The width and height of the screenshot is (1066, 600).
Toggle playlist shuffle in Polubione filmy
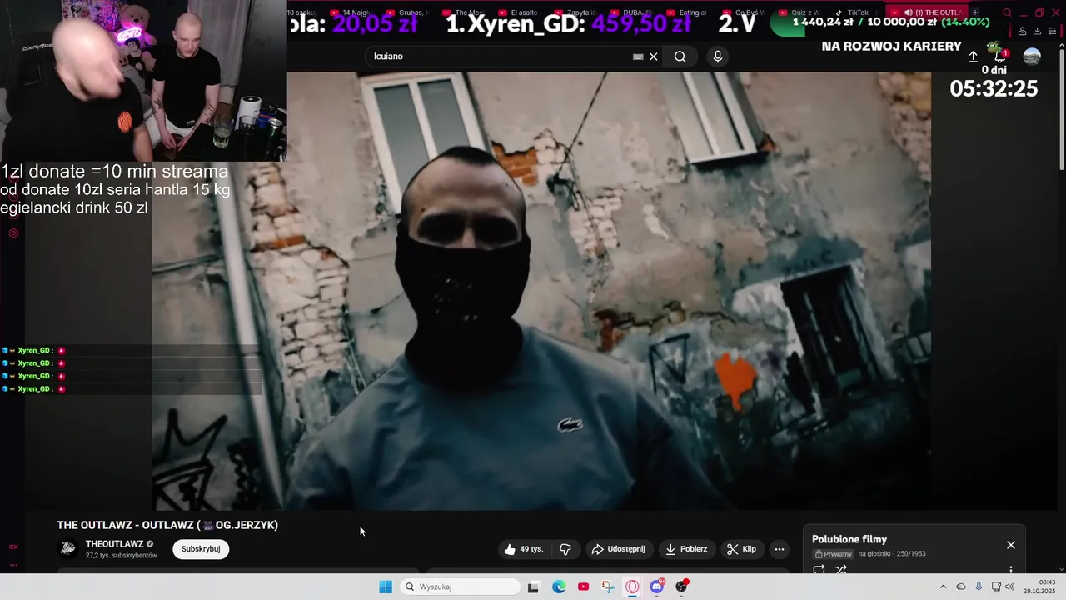point(841,570)
